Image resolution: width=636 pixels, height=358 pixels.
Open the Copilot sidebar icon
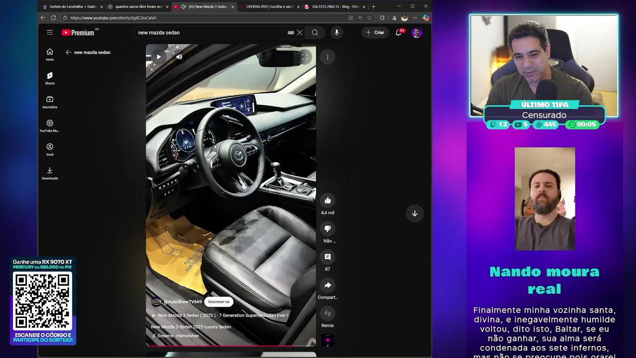tap(426, 17)
